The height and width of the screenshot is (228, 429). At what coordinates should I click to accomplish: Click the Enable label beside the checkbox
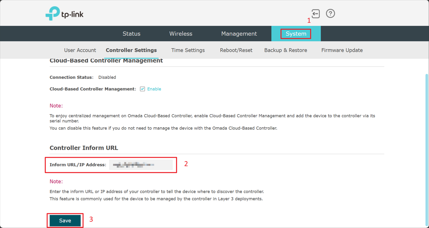[x=154, y=89]
